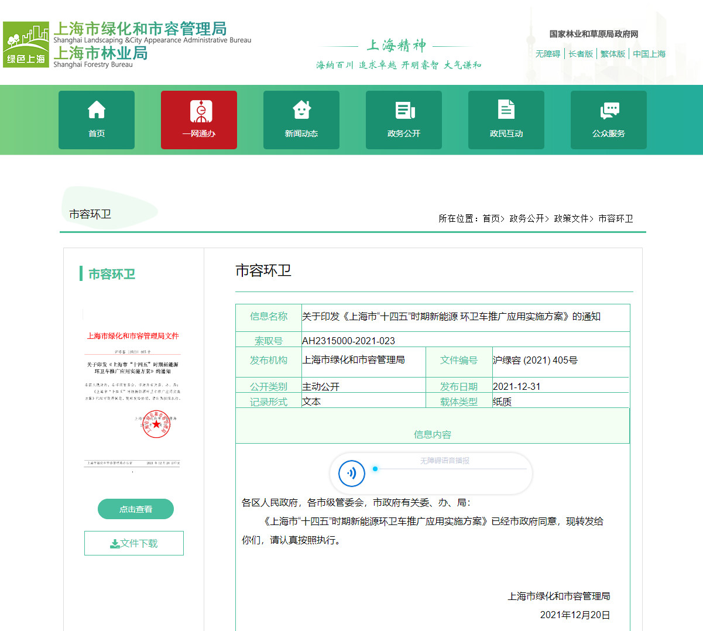
Task: Click the 文件下载 download button
Action: click(x=134, y=543)
